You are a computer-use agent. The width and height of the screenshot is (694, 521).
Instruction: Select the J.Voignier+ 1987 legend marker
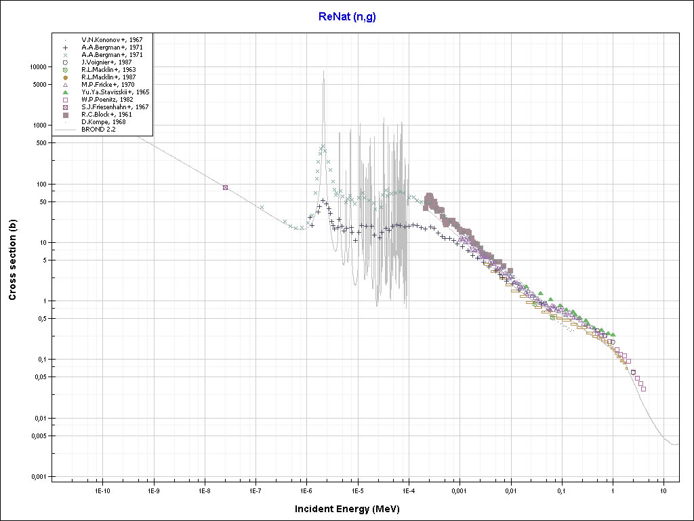tap(65, 62)
